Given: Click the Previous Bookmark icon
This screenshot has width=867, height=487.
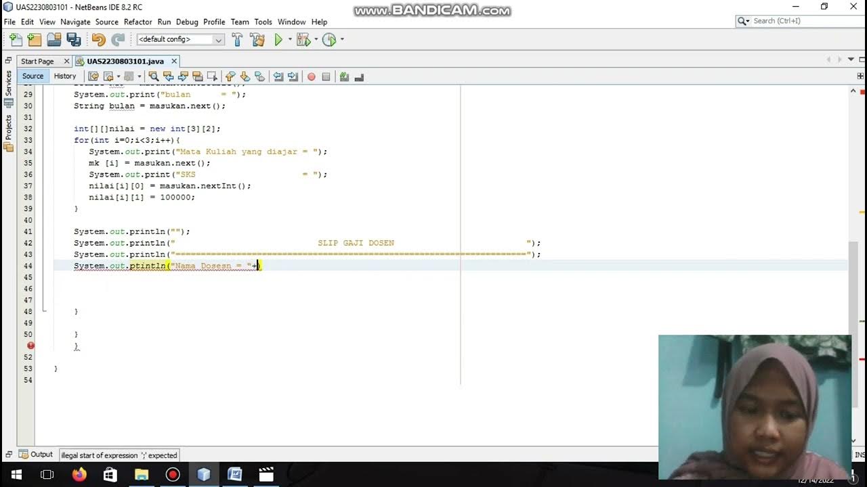Looking at the screenshot, I should click(x=230, y=76).
